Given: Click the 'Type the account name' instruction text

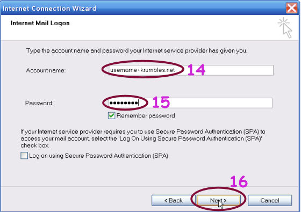Looking at the screenshot, I should tap(137, 50).
